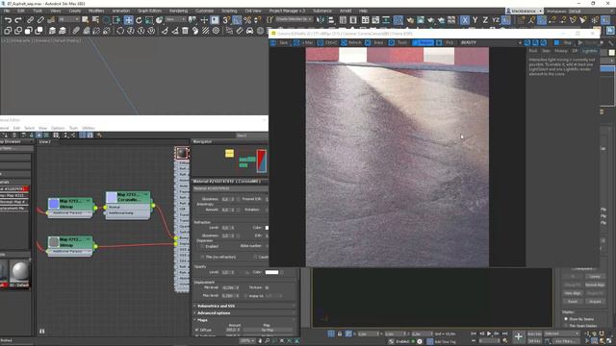Select the Show No Seams radio button
This screenshot has height=346, width=616.
tap(566, 319)
